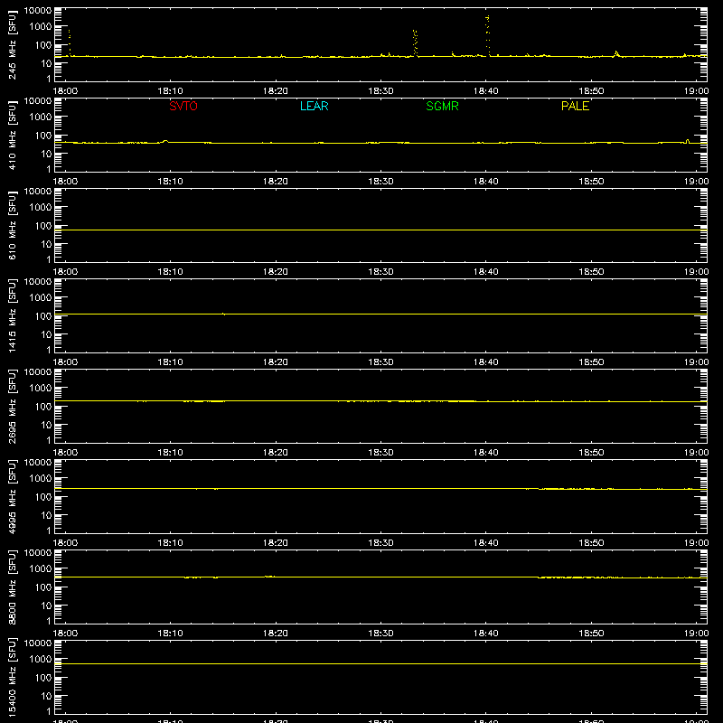Click the 18:20 time label of the 410 MHz plot
Viewport: 723px width, 723px height.
pyautogui.click(x=276, y=182)
